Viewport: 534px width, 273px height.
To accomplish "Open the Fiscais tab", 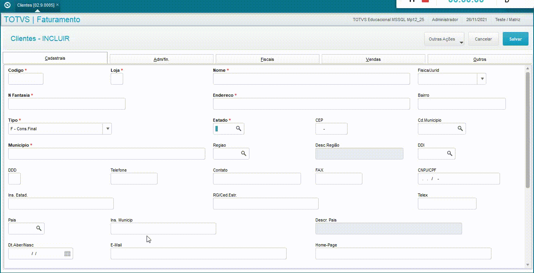I will pyautogui.click(x=267, y=59).
